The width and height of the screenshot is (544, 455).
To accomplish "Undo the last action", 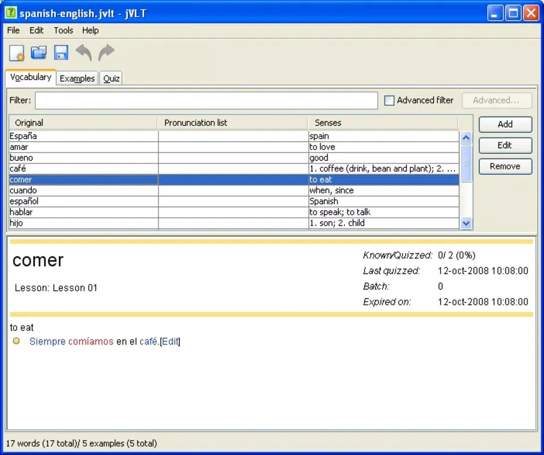I will click(x=83, y=53).
